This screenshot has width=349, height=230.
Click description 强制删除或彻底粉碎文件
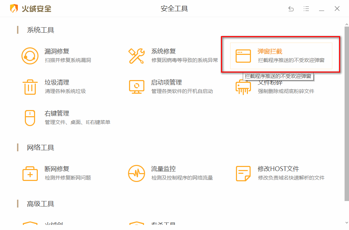pos(286,91)
